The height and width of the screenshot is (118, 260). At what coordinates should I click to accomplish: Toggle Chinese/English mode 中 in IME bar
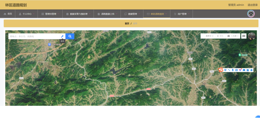pyautogui.click(x=225, y=70)
